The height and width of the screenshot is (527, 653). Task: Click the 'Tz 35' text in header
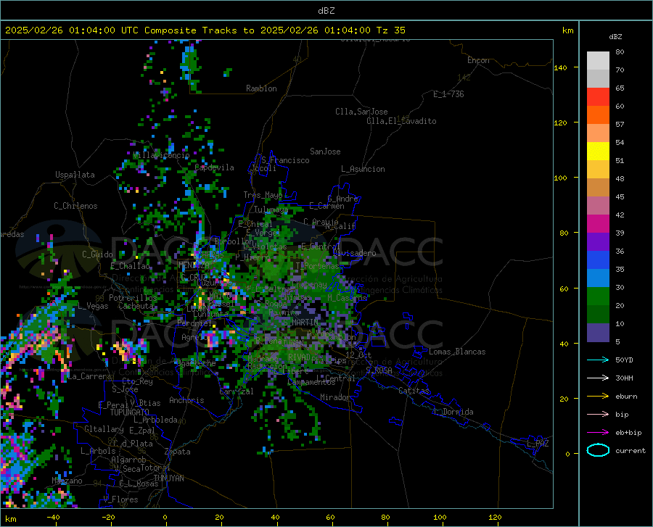click(x=391, y=30)
